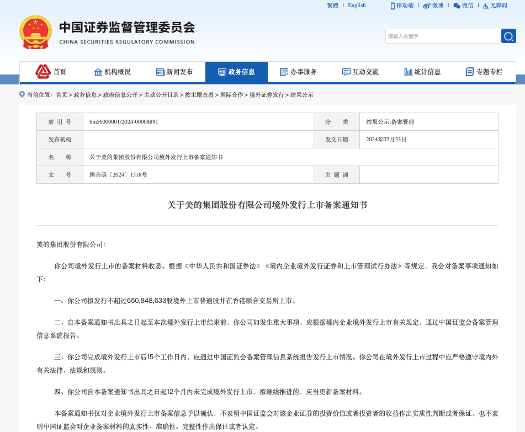Click breadcrumb link 国际合作
The height and width of the screenshot is (432, 525).
232,95
